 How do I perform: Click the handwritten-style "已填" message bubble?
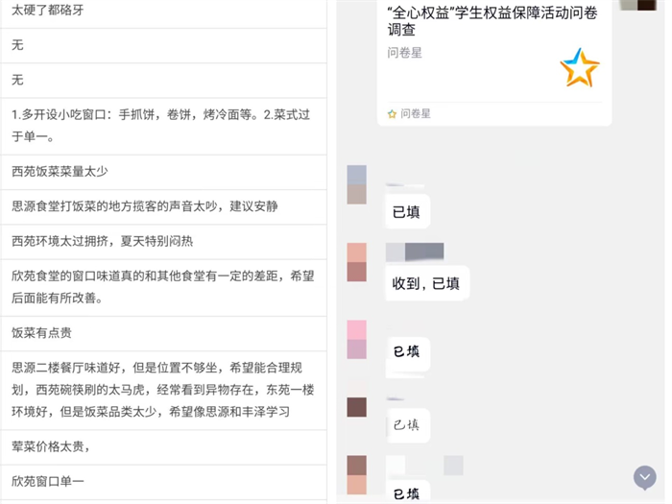tap(406, 424)
